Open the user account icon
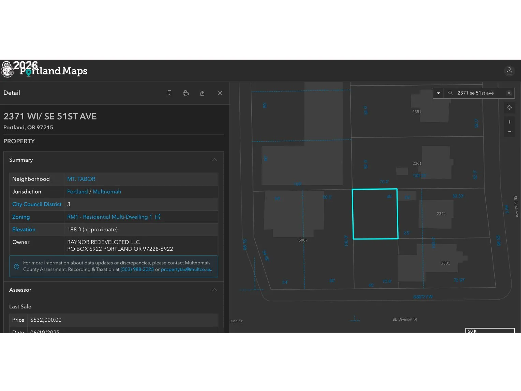This screenshot has height=391, width=521. pos(509,71)
